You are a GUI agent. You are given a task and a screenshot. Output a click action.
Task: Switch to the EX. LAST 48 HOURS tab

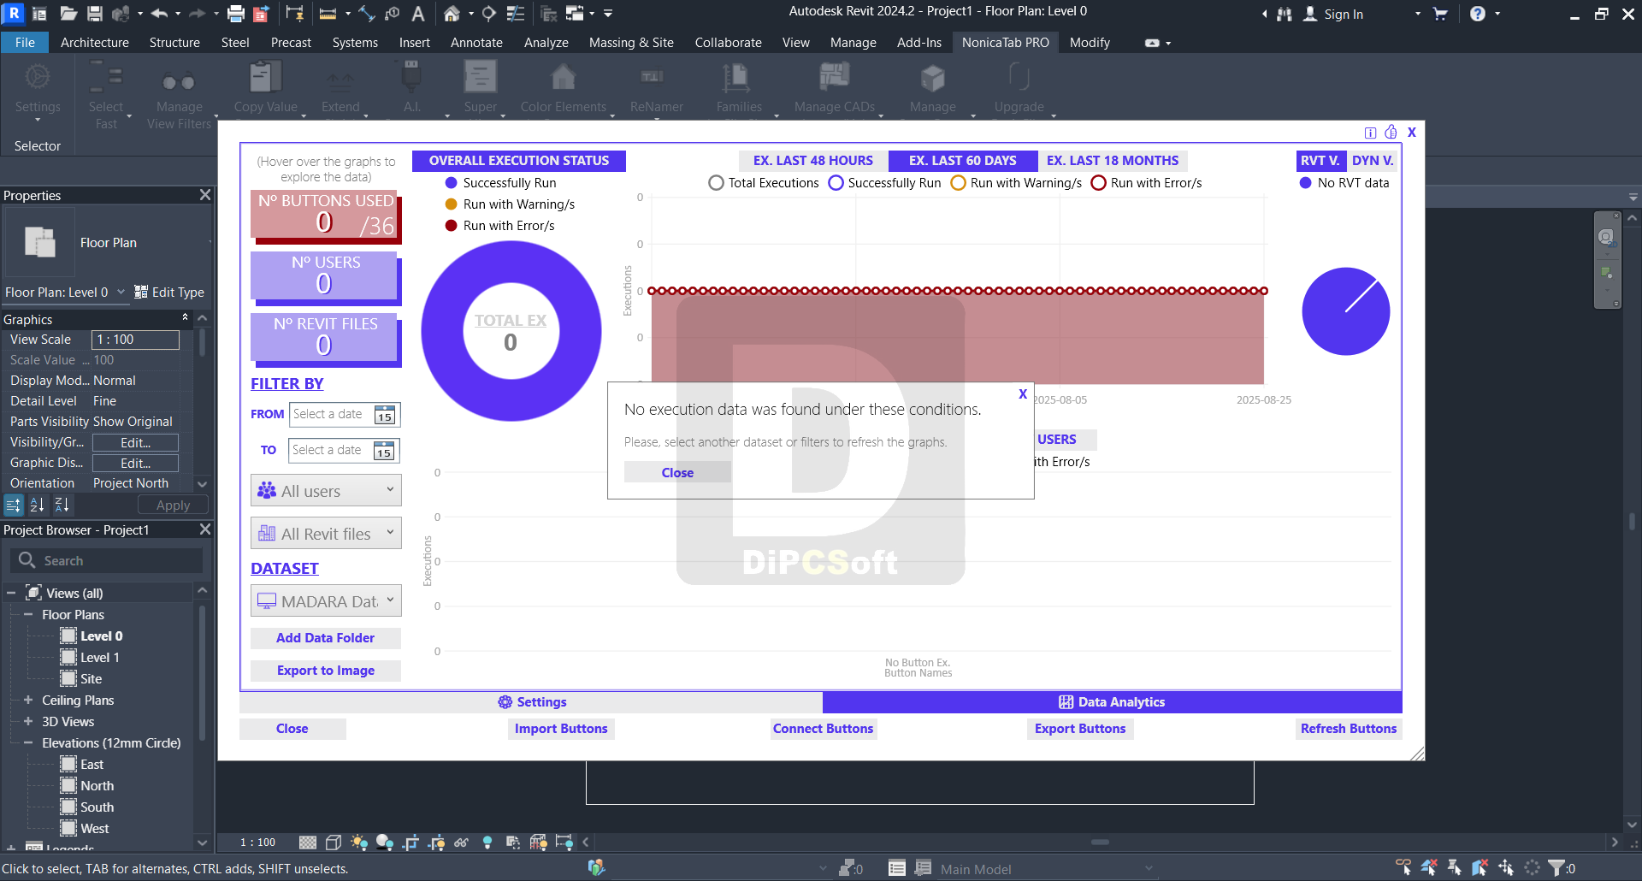click(x=813, y=161)
